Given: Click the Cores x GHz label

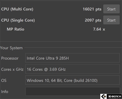Looking at the screenshot, I should point(12,69).
